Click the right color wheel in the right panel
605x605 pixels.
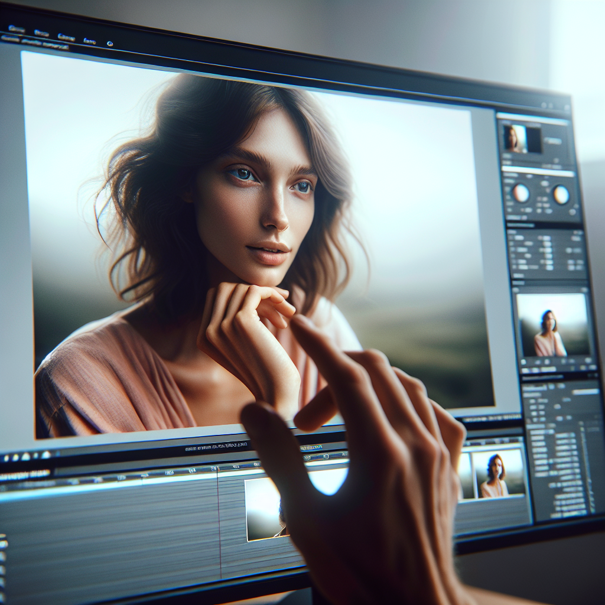click(x=561, y=194)
